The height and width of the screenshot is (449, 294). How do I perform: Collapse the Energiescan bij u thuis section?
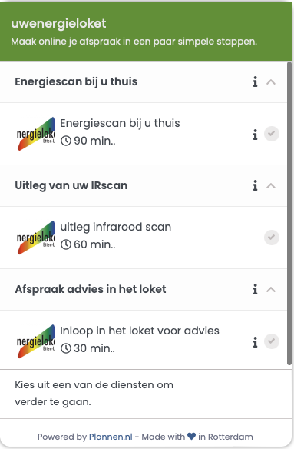click(271, 82)
